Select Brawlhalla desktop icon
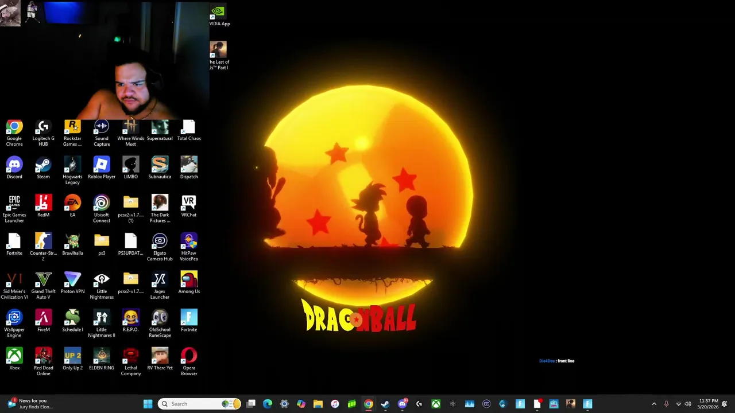 coord(72,245)
